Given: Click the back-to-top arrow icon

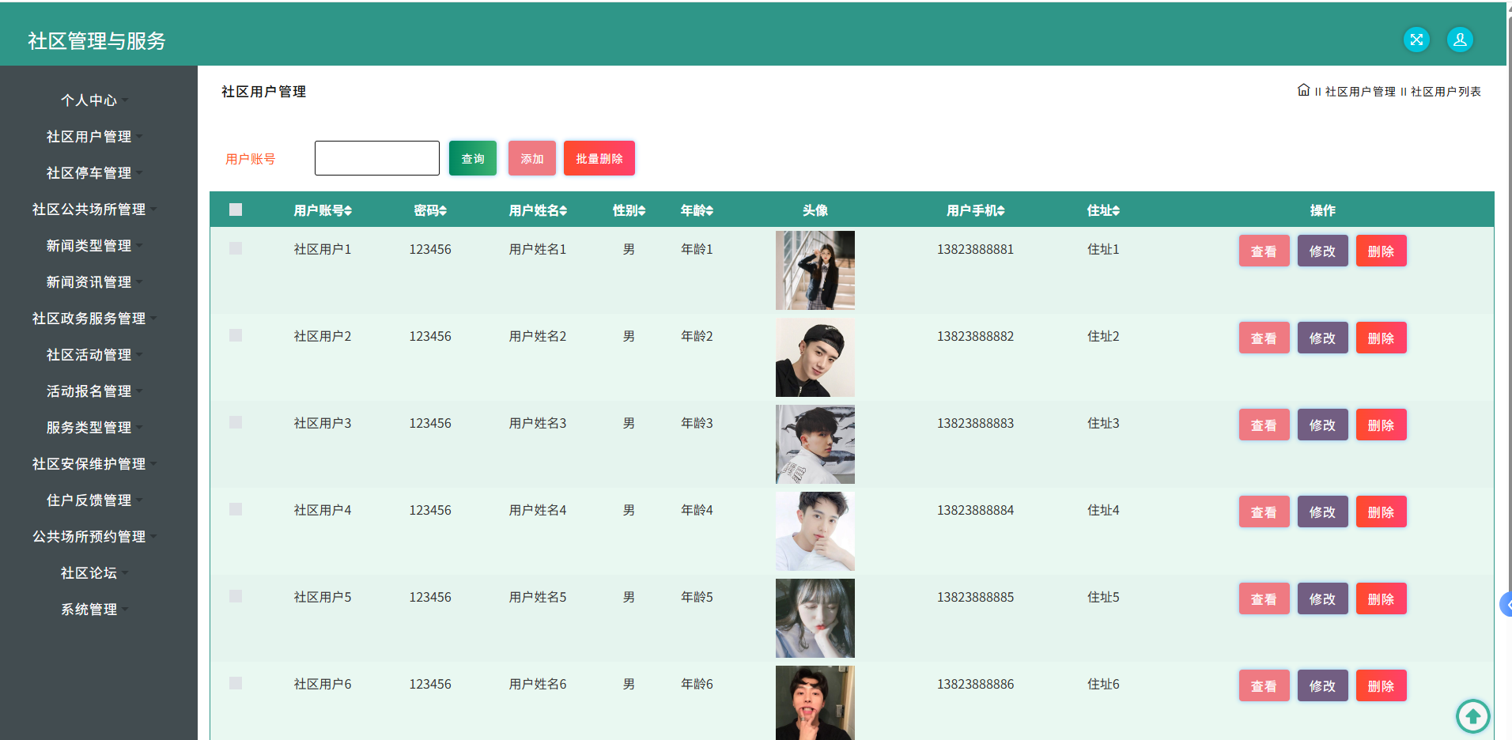Looking at the screenshot, I should [1472, 716].
